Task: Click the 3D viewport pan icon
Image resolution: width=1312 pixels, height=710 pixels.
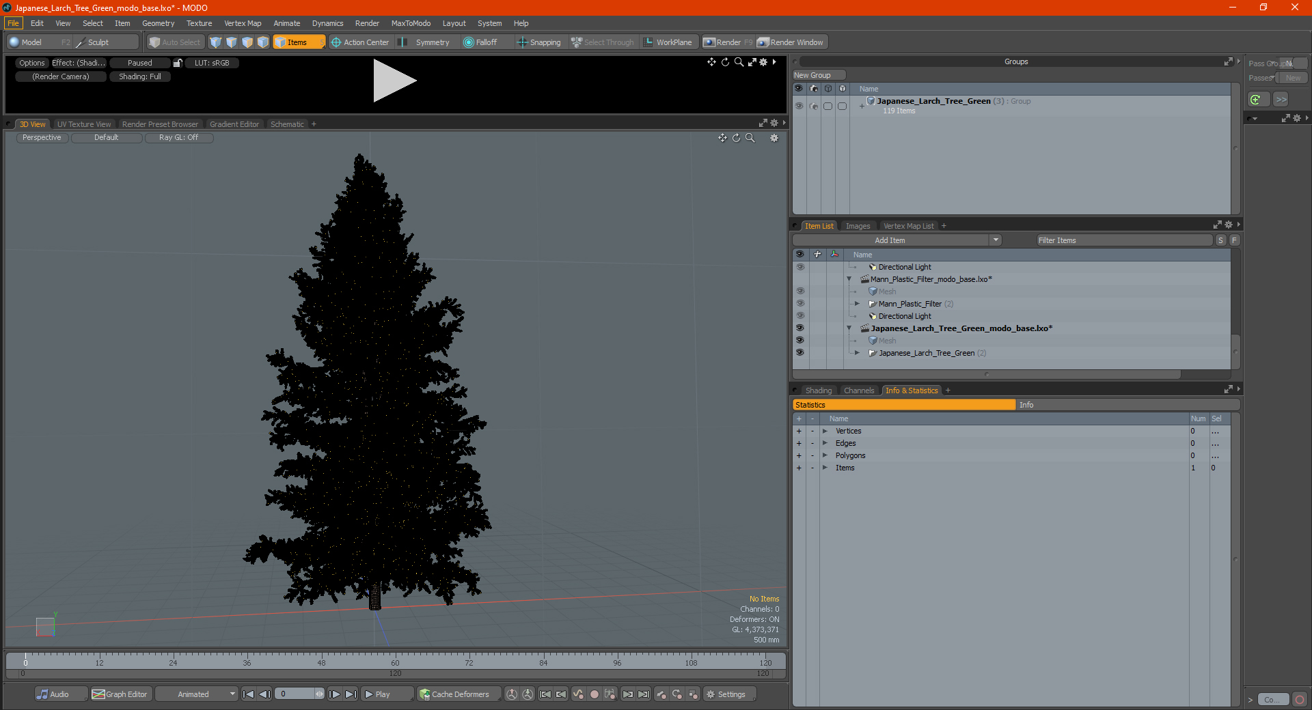Action: point(722,138)
